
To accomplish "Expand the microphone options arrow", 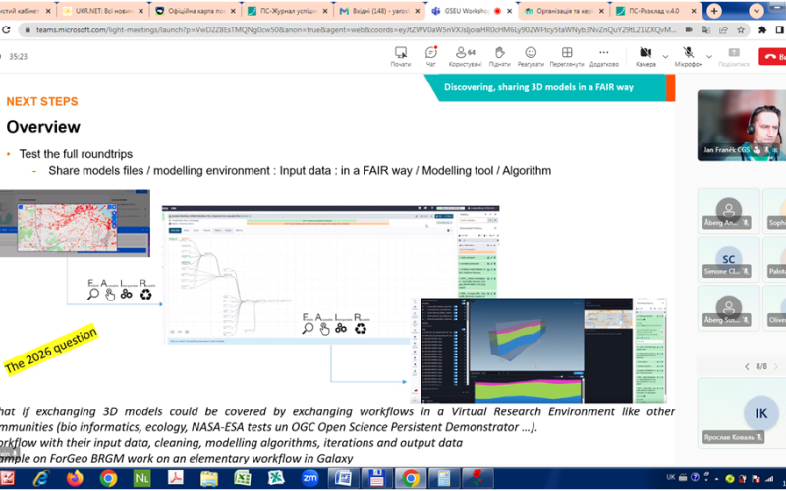I will (x=709, y=57).
